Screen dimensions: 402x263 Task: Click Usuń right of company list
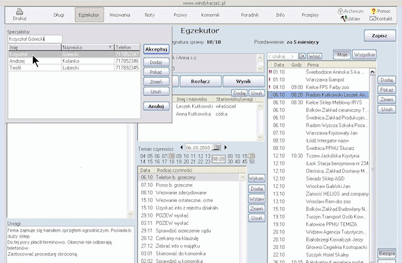[387, 109]
